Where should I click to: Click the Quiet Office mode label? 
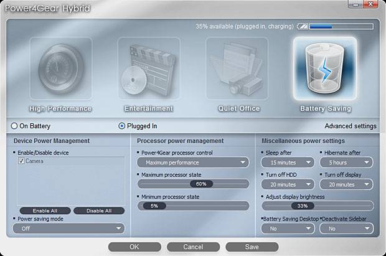click(x=239, y=108)
